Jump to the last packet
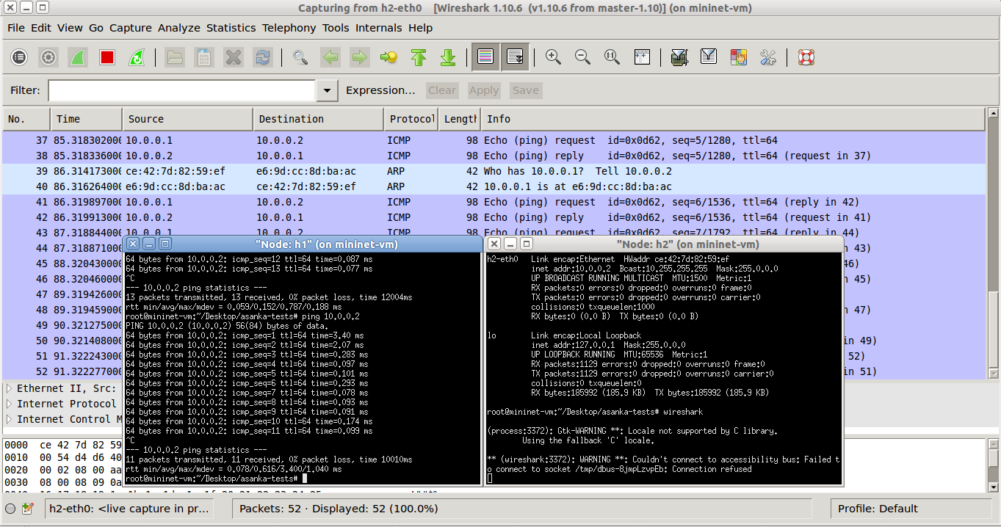This screenshot has width=1001, height=527. click(448, 57)
